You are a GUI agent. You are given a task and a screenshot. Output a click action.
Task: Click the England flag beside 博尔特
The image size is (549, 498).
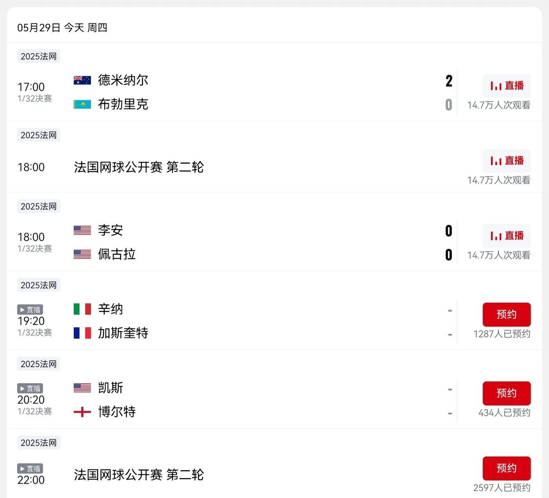[82, 412]
